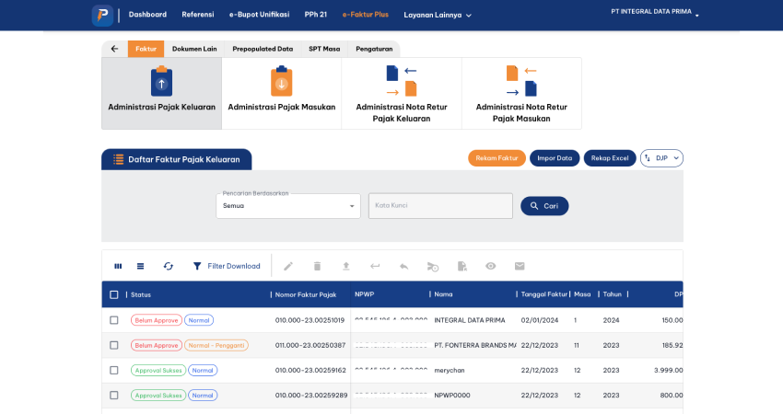
Task: Click the trash delete icon
Action: pyautogui.click(x=317, y=266)
